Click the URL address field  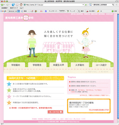tap(54, 5)
